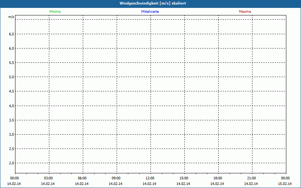Pick the 4,5 y-axis value
The image size is (301, 188).
(12, 91)
